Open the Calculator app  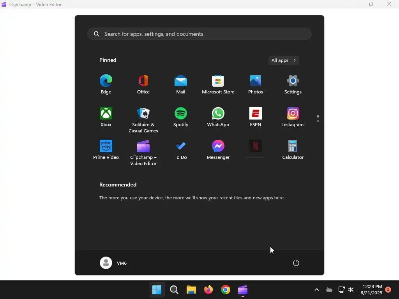point(293,150)
